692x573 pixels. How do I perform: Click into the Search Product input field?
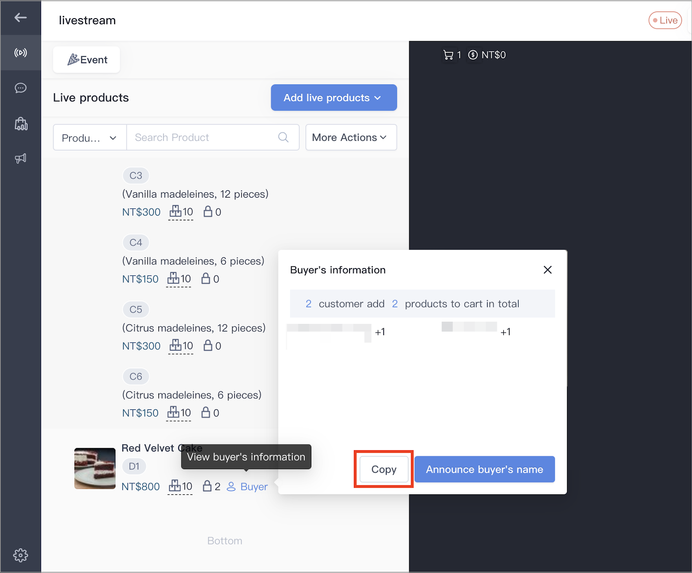[x=199, y=137]
